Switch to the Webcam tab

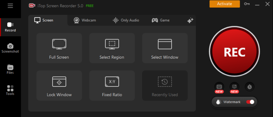tap(85, 20)
